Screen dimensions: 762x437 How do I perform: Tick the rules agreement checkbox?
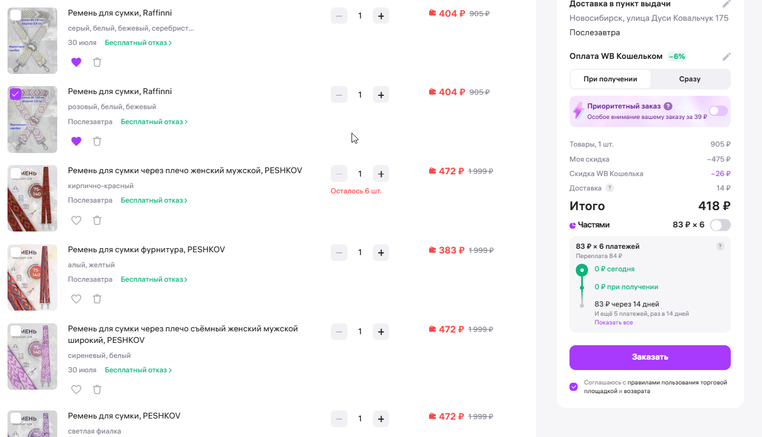coord(574,387)
